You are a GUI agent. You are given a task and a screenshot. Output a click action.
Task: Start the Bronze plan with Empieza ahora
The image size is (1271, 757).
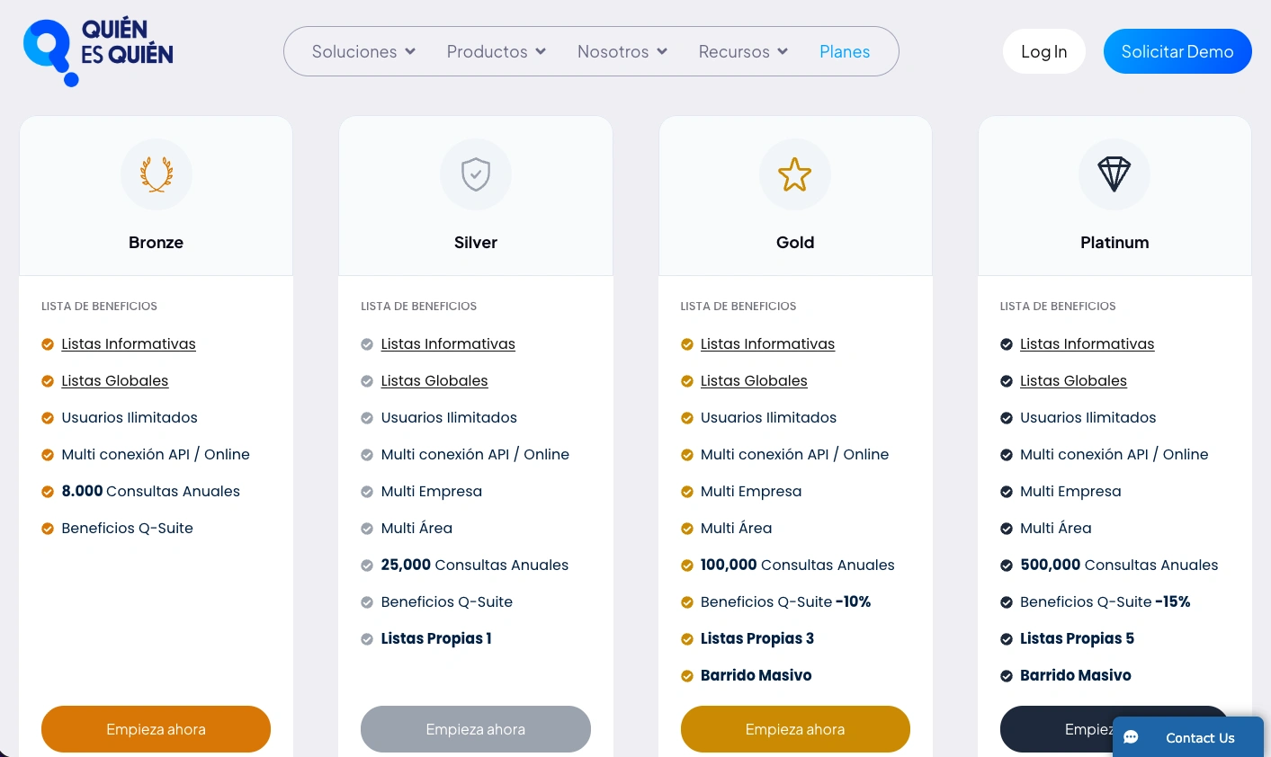coord(156,729)
